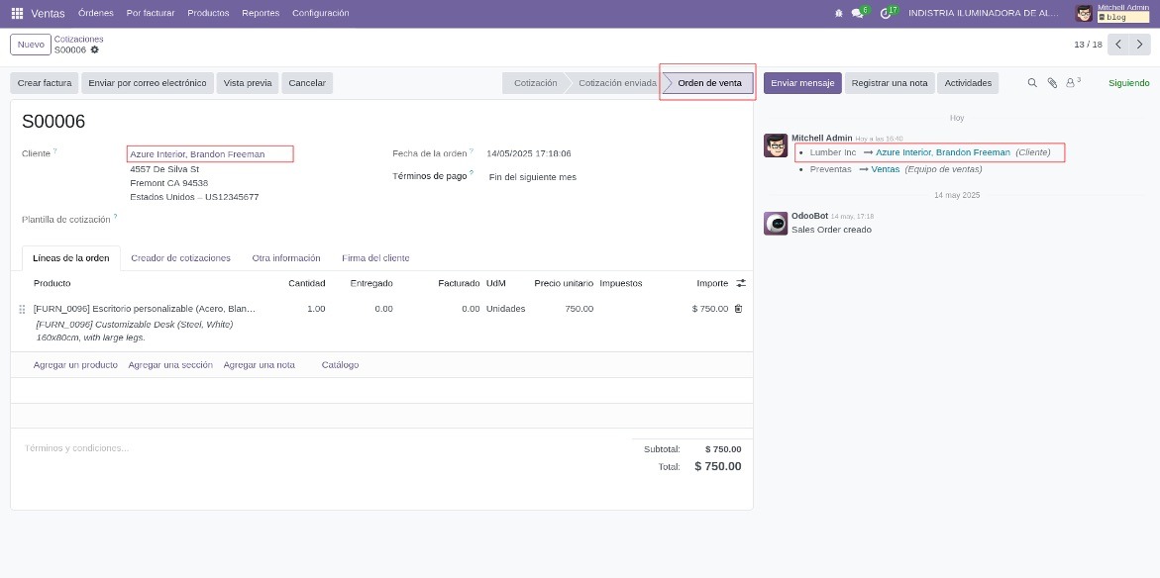The height and width of the screenshot is (578, 1160).
Task: Click the unit price cell 750.00
Action: click(580, 308)
